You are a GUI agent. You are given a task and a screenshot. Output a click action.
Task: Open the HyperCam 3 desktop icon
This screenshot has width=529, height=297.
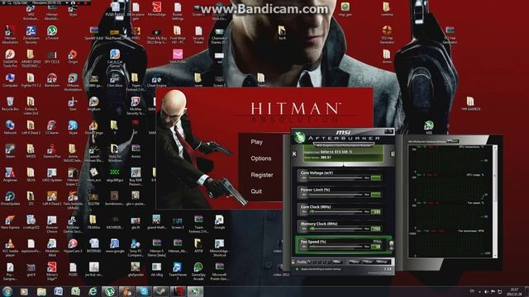click(x=73, y=245)
